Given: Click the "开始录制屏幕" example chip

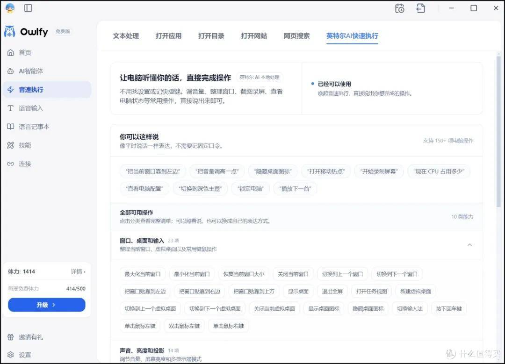Looking at the screenshot, I should click(x=379, y=171).
